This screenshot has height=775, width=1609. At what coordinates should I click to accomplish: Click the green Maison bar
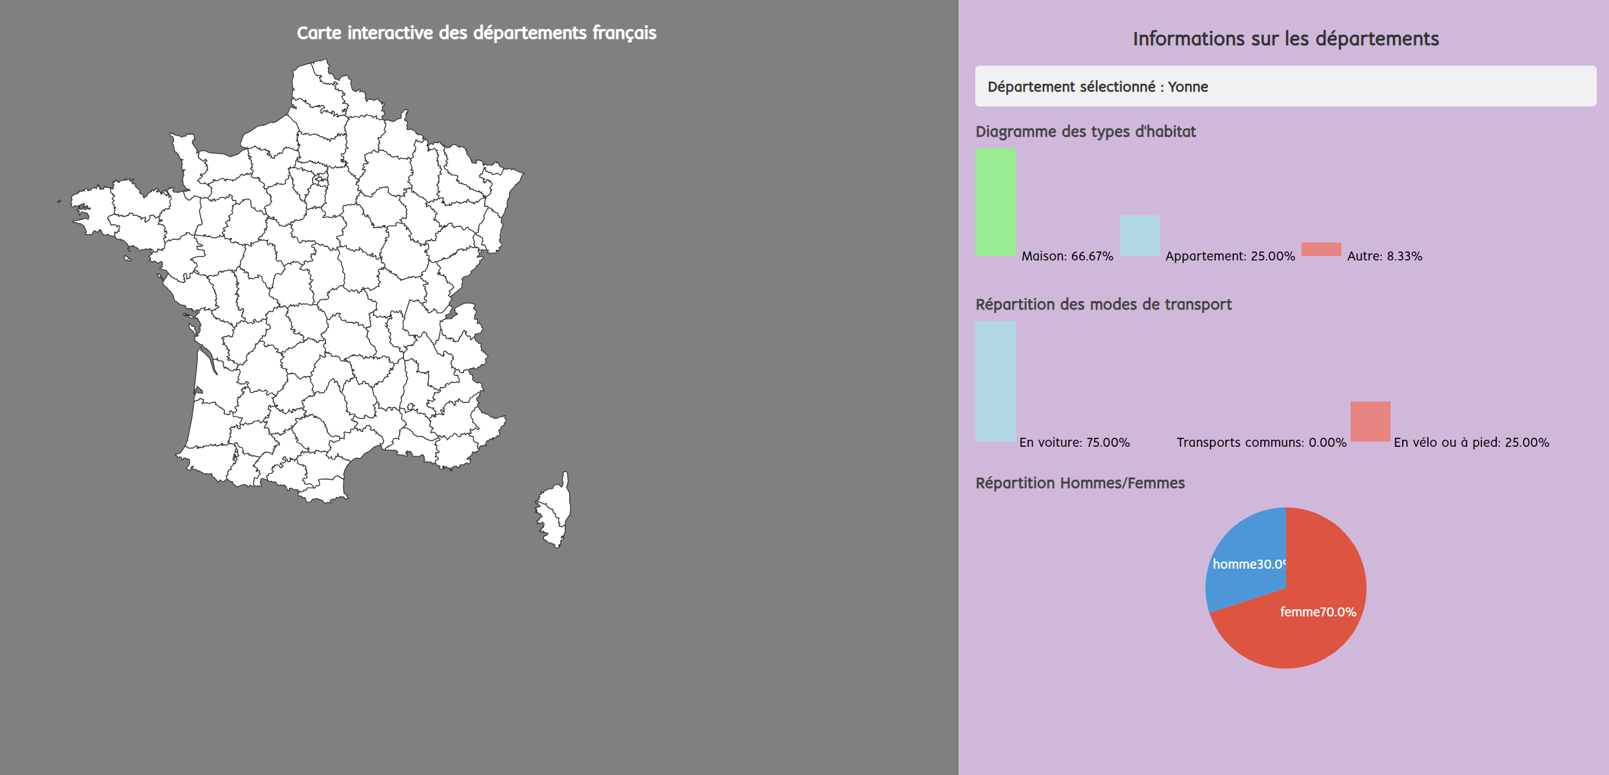(995, 202)
